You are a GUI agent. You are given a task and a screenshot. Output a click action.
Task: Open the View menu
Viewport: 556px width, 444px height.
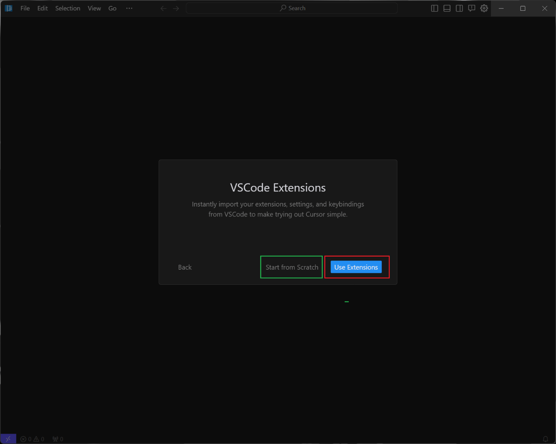point(94,8)
